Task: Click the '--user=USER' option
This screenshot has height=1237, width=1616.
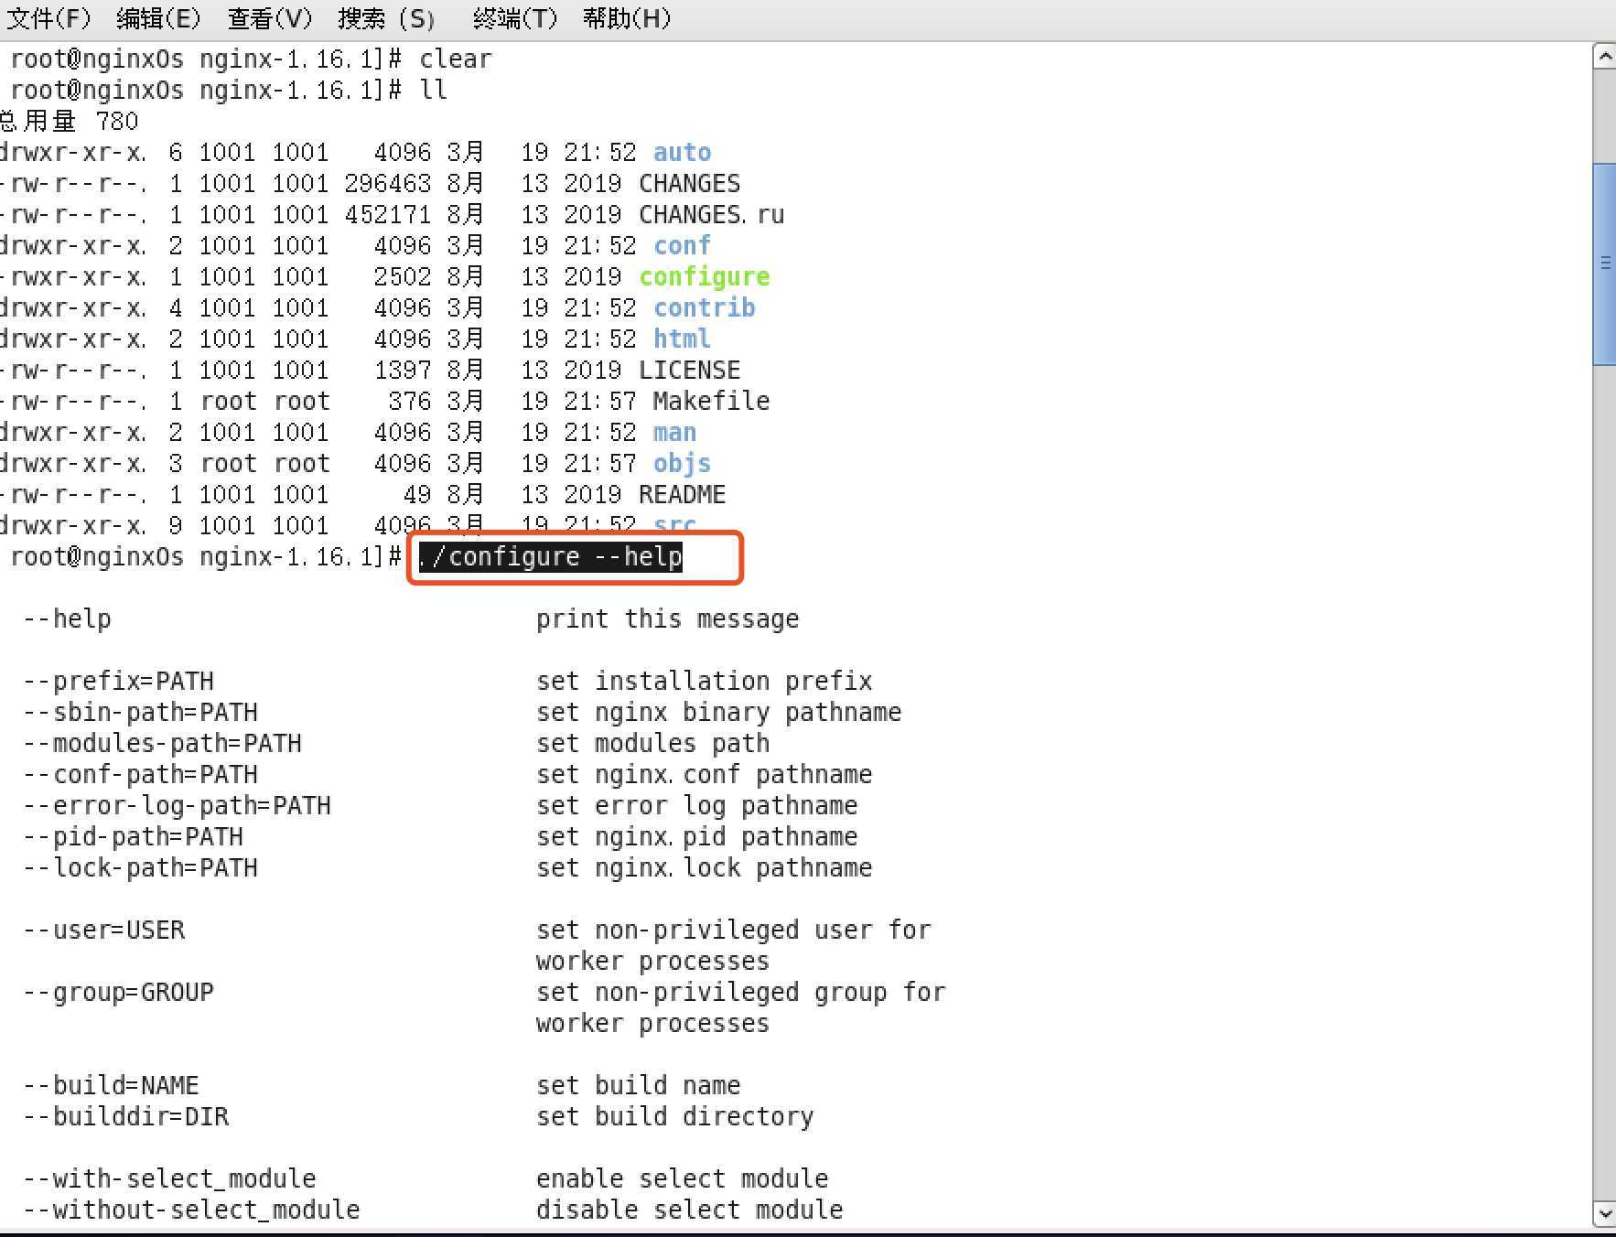Action: coord(104,930)
